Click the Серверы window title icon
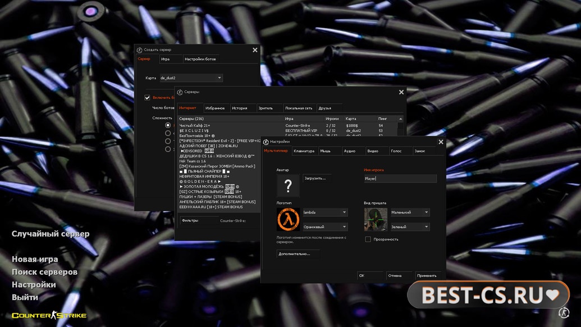The height and width of the screenshot is (327, 581). click(x=180, y=92)
